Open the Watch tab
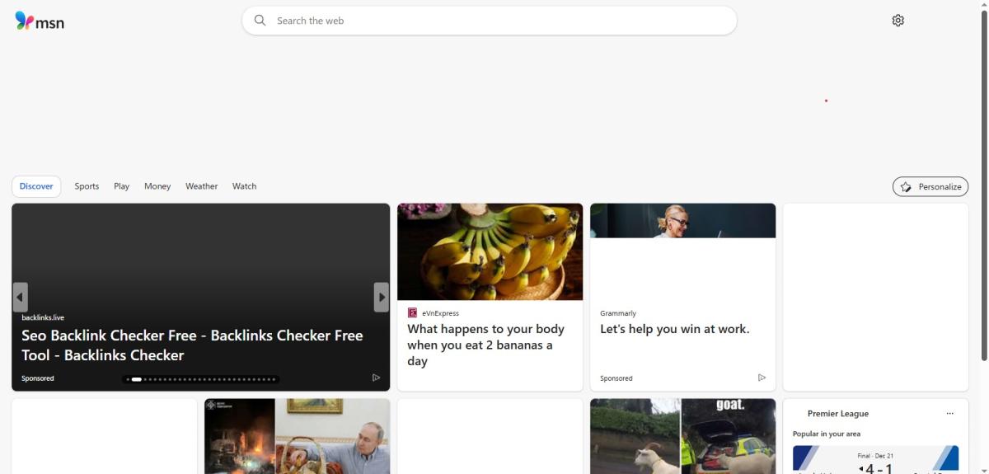989x474 pixels. click(x=244, y=186)
